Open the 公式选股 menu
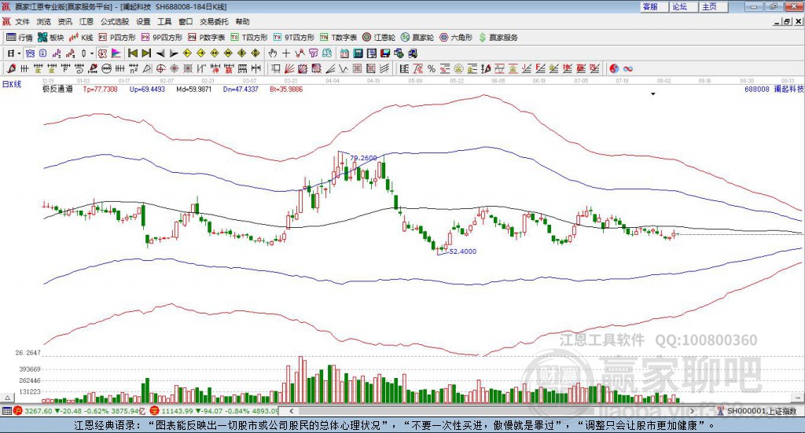 (115, 21)
